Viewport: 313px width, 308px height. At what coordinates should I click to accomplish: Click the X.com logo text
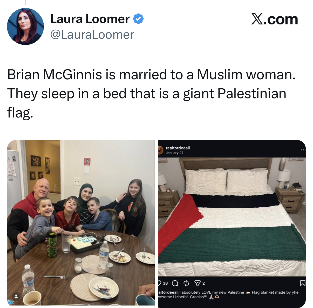tap(274, 19)
